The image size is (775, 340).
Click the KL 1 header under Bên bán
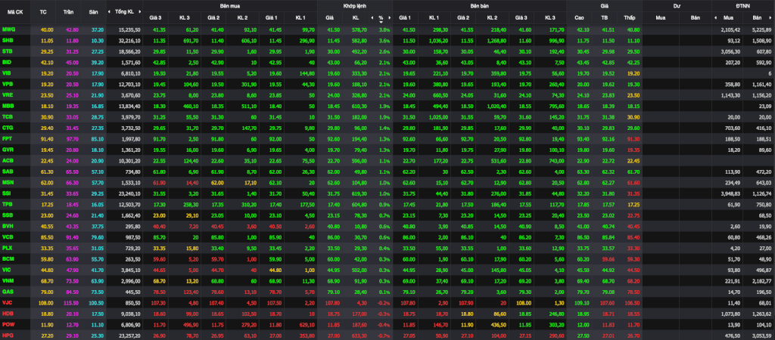pos(434,18)
